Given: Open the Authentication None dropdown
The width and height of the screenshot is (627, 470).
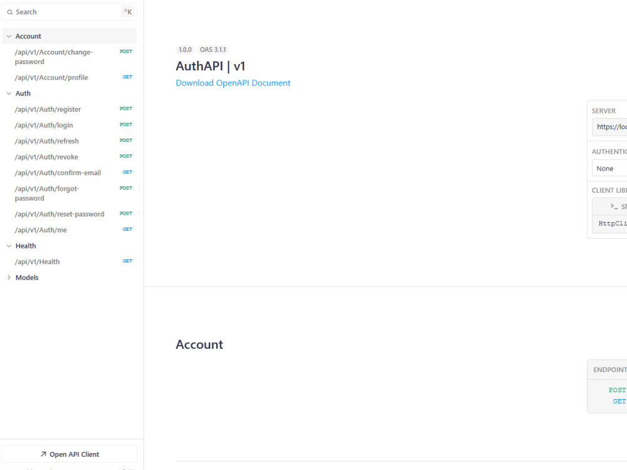Looking at the screenshot, I should (609, 169).
